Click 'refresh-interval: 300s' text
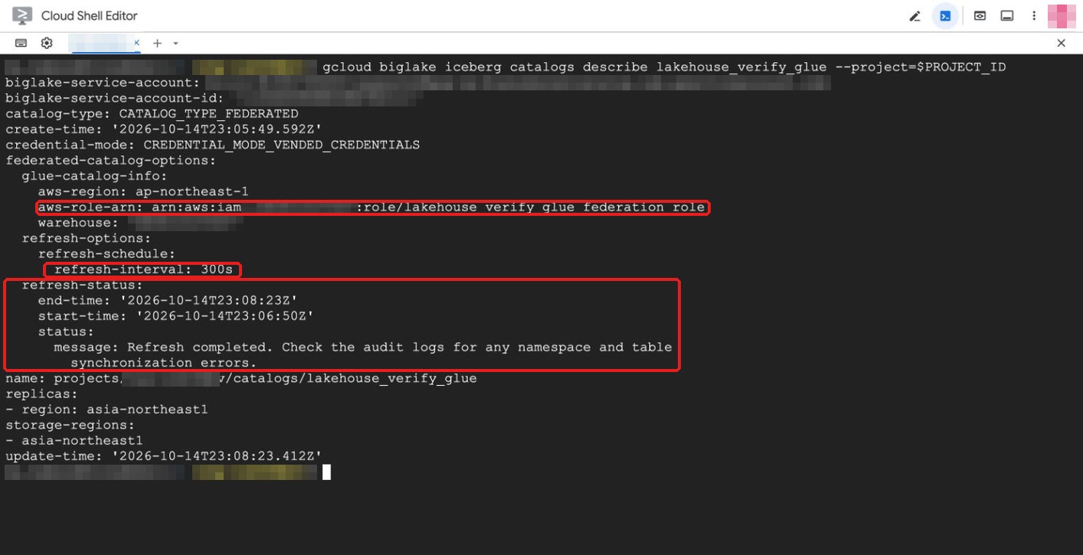1083x555 pixels. (x=143, y=269)
